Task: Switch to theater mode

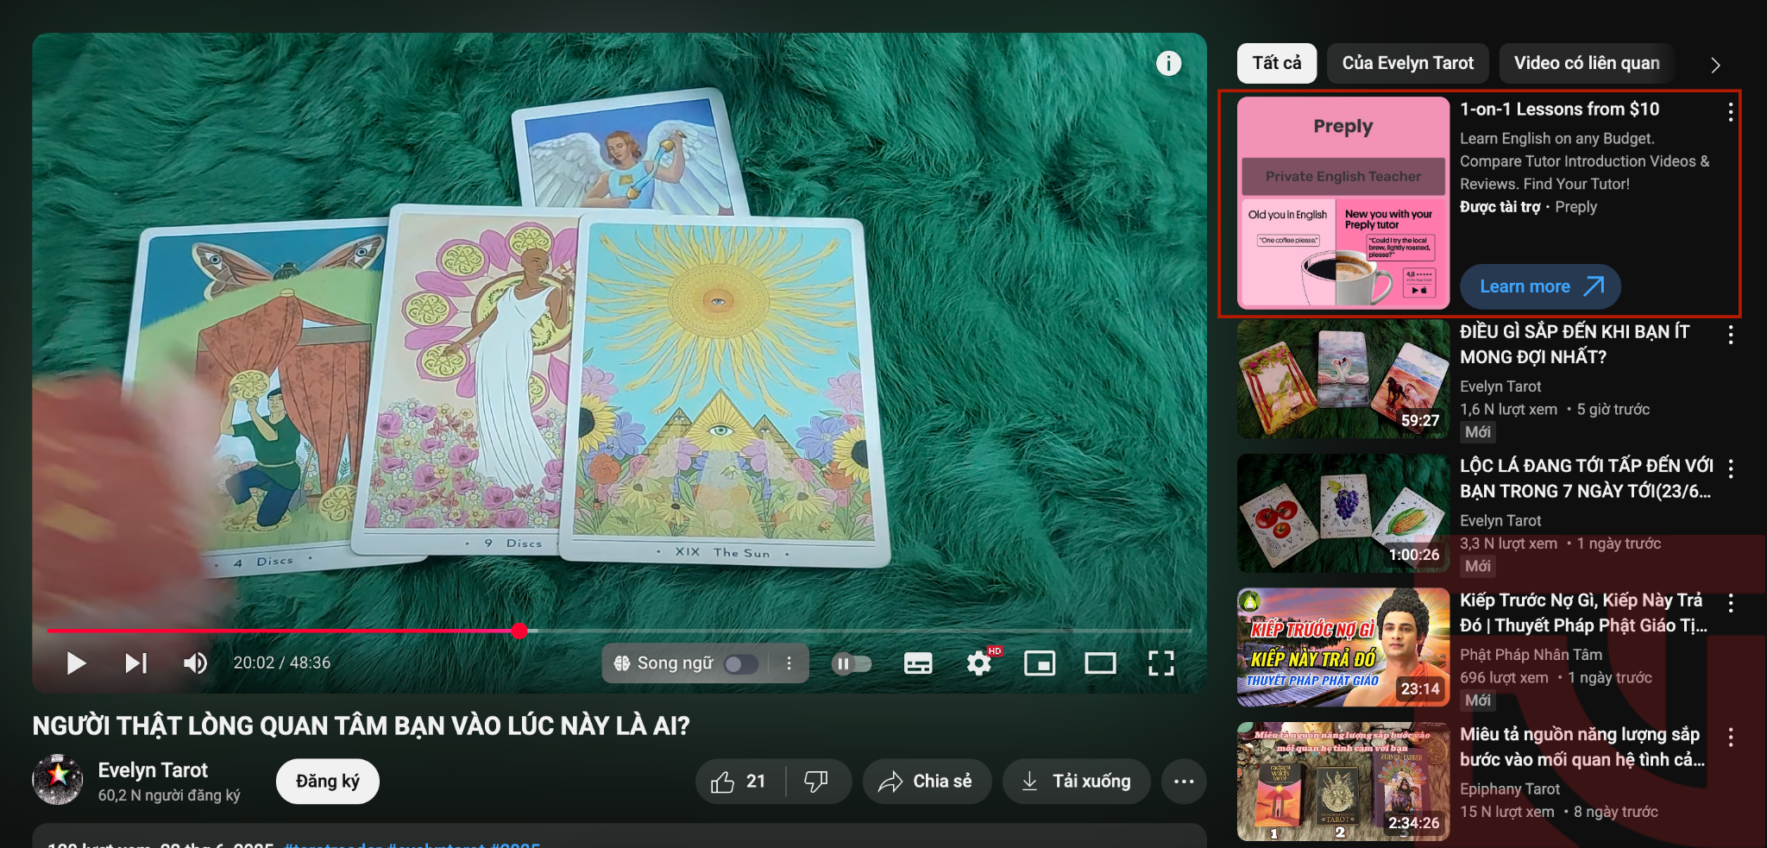Action: click(1100, 663)
